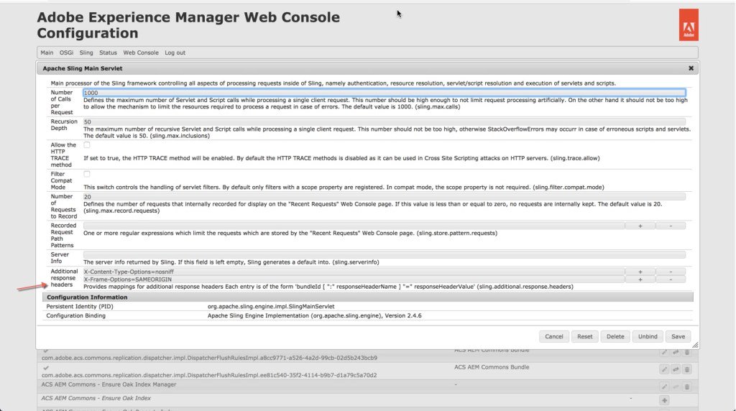
Task: Click the Adobe logo icon
Action: [x=689, y=25]
